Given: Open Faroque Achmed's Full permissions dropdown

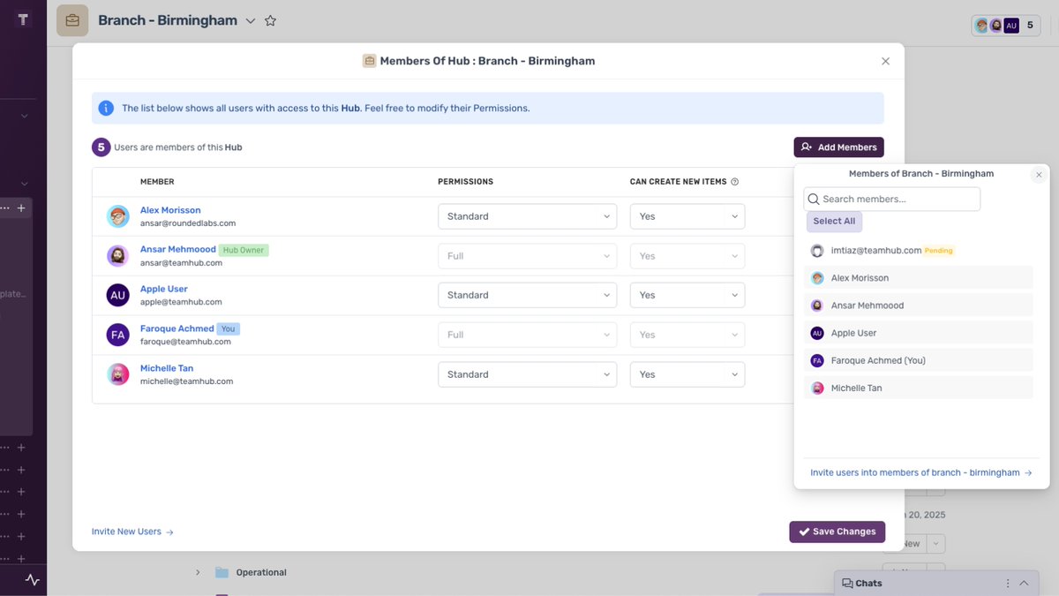Looking at the screenshot, I should coord(527,335).
